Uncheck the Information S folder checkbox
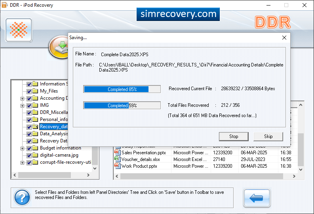Screen dimensions: 314x214 point(29,84)
